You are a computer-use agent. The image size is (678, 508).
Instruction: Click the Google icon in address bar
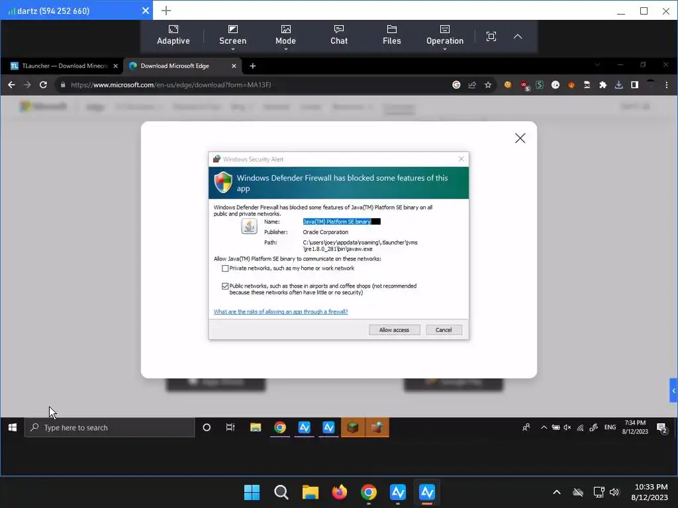(x=456, y=85)
